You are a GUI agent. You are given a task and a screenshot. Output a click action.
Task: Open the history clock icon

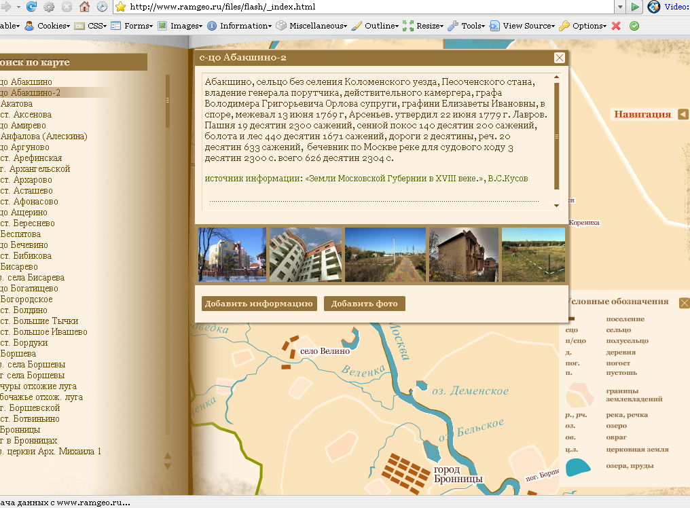coord(102,7)
